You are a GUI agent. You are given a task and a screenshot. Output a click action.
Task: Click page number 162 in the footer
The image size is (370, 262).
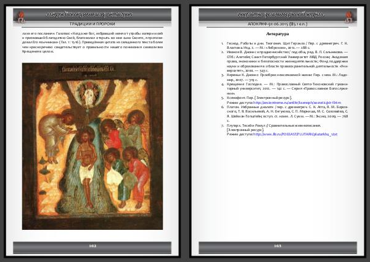point(92,245)
